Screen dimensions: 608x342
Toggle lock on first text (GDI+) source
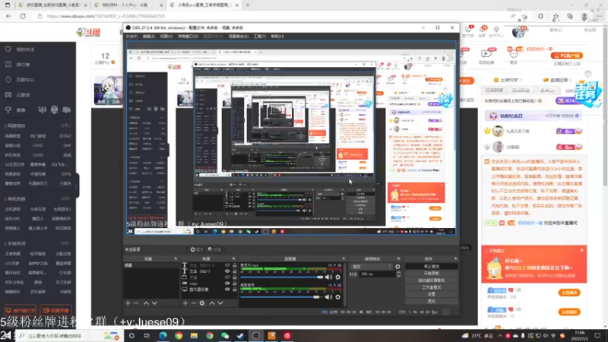[235, 265]
